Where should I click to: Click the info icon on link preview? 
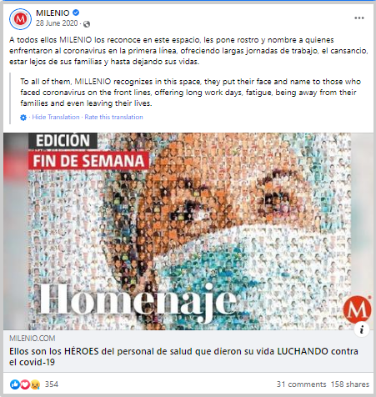(362, 329)
